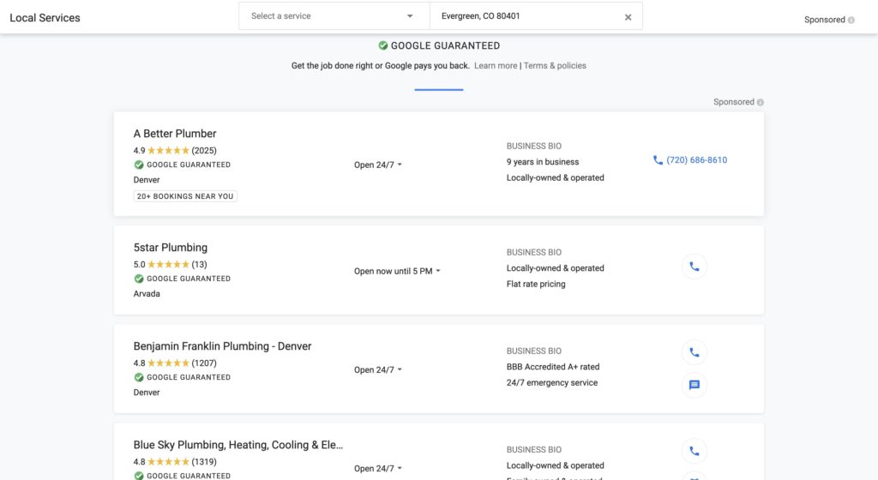
Task: Click the Learn more link
Action: pos(496,65)
